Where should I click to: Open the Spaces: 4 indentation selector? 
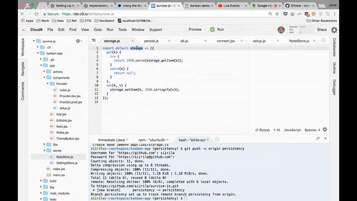(312, 130)
